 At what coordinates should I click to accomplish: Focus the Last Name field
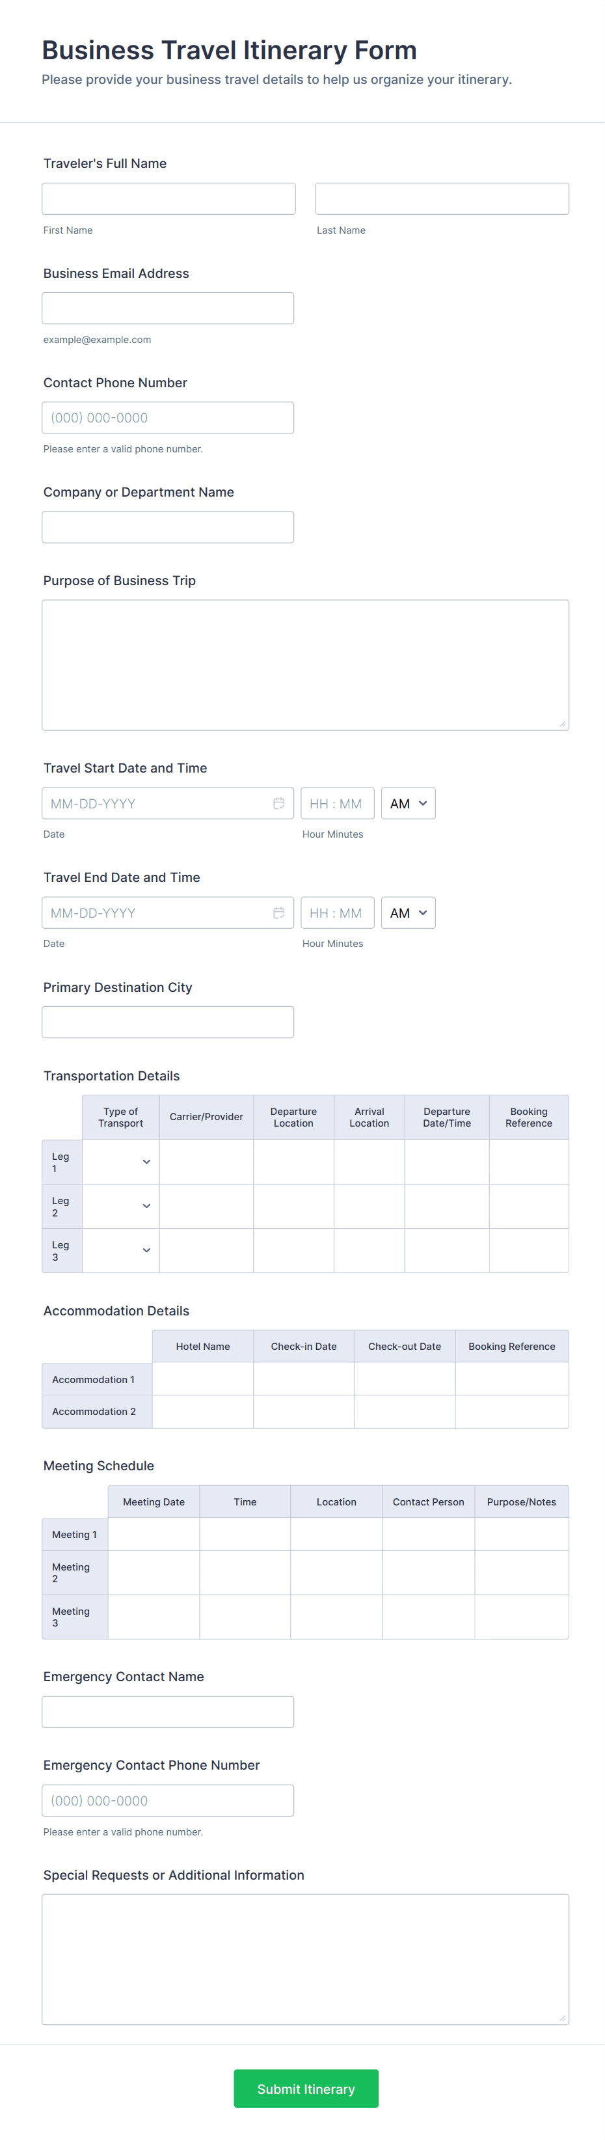click(x=442, y=199)
